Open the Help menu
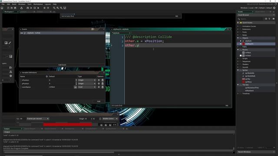Screen dimensions: 278x156 click(x=55, y=4)
